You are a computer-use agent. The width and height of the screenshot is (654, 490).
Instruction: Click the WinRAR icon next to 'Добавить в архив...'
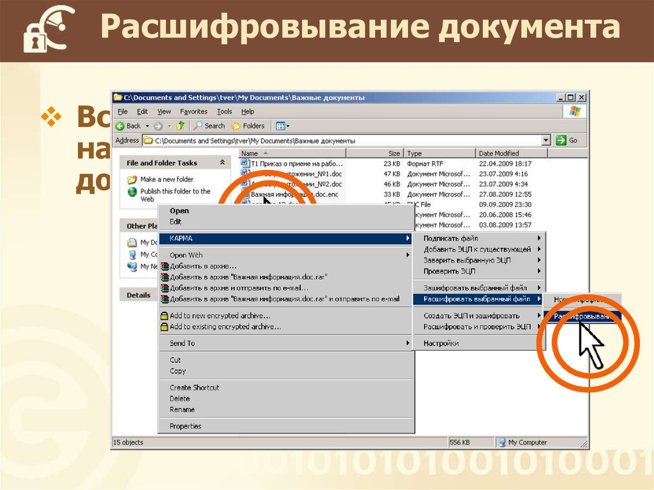(163, 266)
